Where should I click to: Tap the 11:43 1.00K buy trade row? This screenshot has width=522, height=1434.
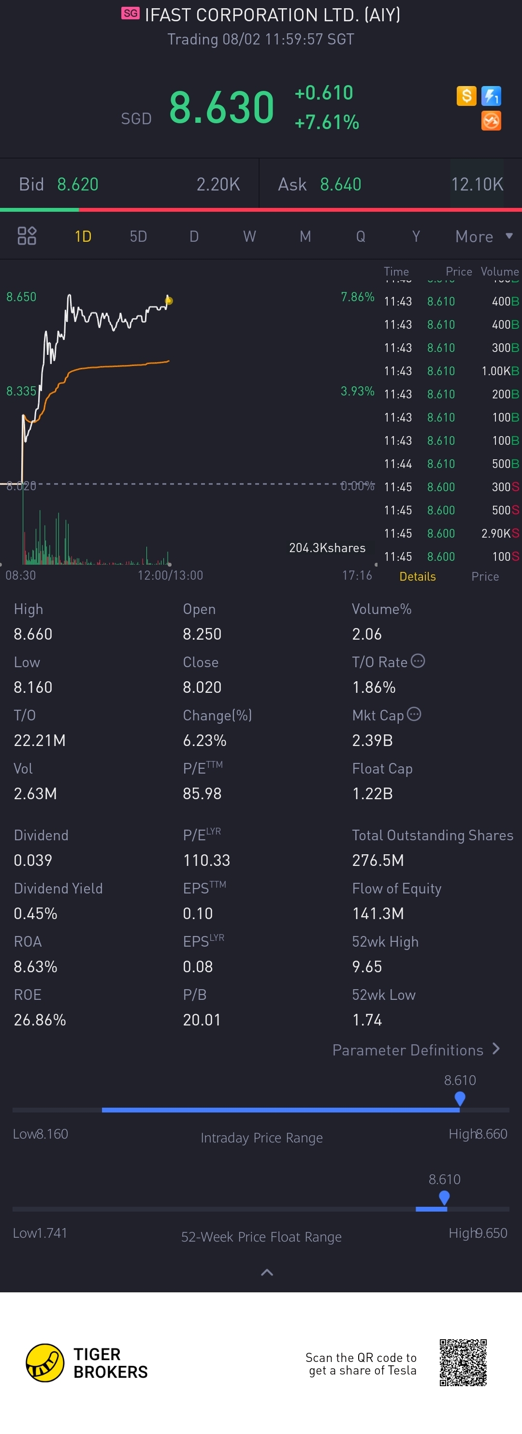coord(451,371)
